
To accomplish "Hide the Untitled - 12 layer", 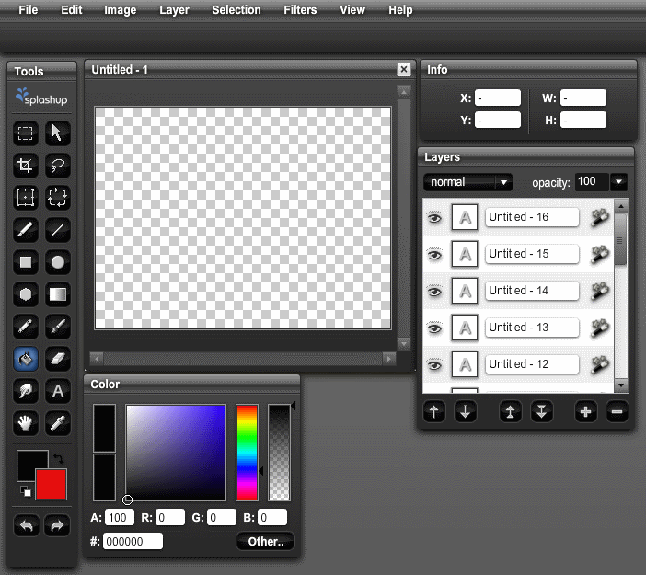I will (x=435, y=365).
